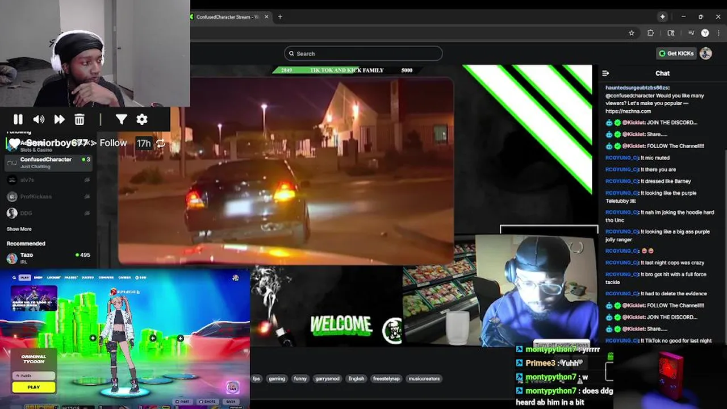This screenshot has width=727, height=409.
Task: Click the funny tag
Action: click(300, 378)
